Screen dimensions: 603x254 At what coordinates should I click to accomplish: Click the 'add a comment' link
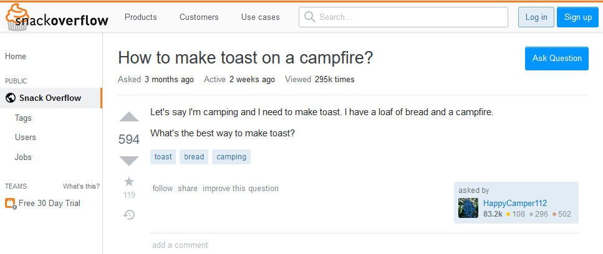pyautogui.click(x=180, y=245)
